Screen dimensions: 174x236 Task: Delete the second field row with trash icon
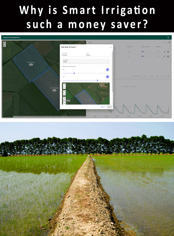point(168,56)
